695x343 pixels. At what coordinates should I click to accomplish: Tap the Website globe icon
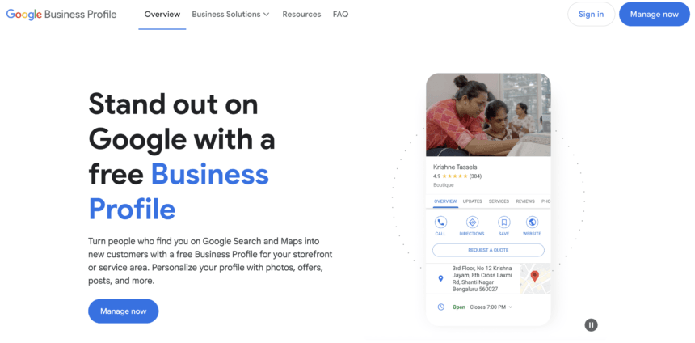(532, 222)
